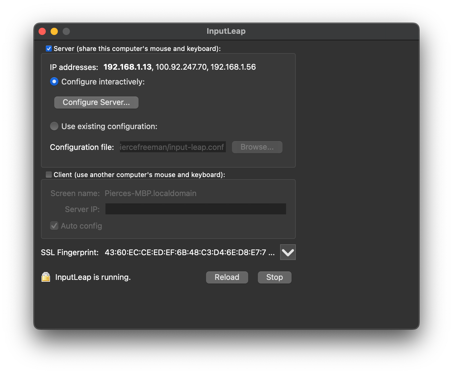Image resolution: width=453 pixels, height=374 pixels.
Task: Select Use existing configuration option
Action: pos(54,126)
